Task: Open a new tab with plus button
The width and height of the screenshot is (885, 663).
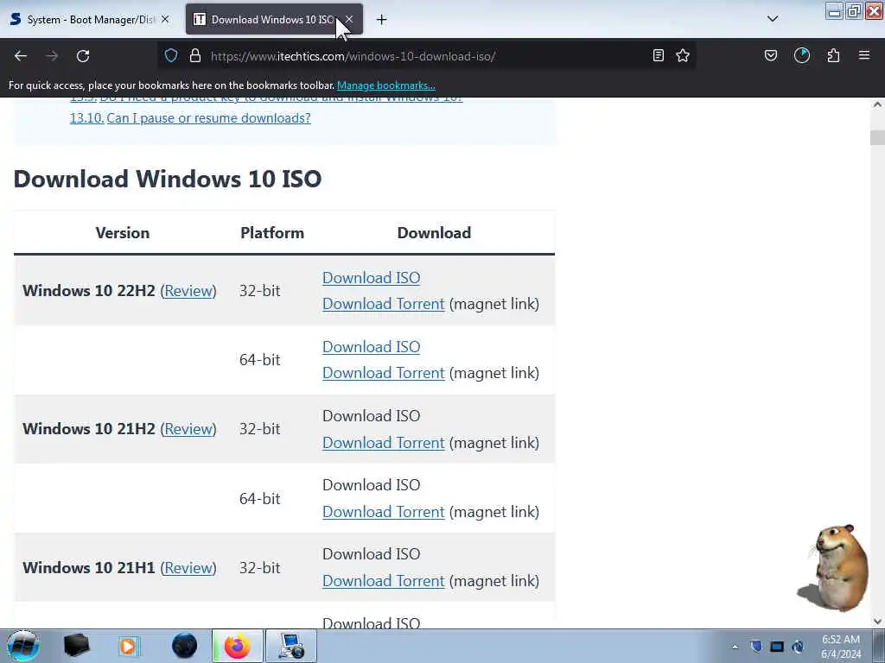Action: pyautogui.click(x=381, y=20)
